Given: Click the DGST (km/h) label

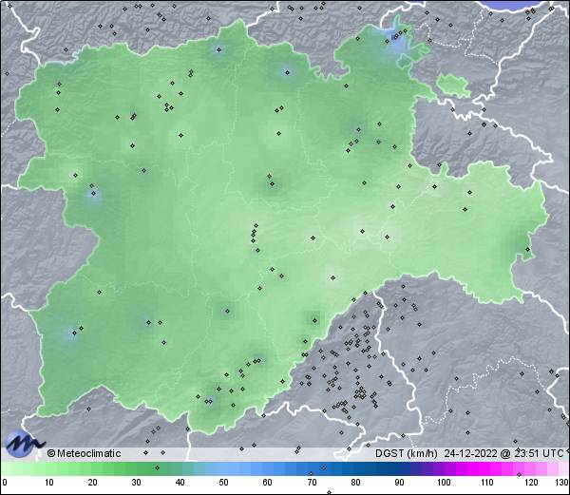Looking at the screenshot, I should (x=407, y=453).
